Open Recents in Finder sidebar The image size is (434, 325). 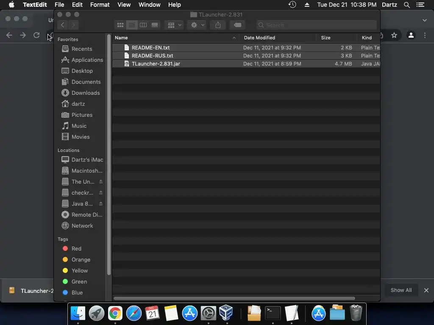coord(77,49)
